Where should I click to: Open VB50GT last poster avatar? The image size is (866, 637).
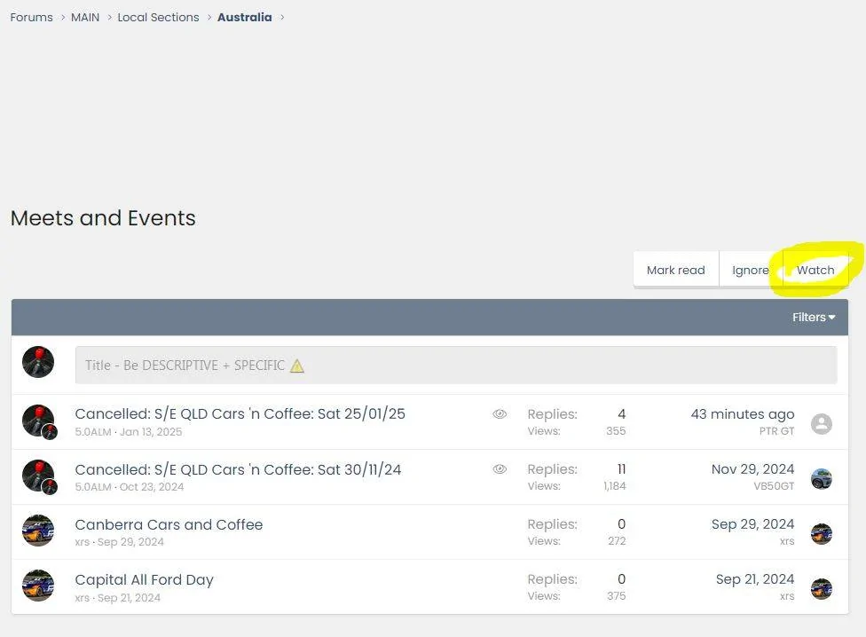click(822, 478)
